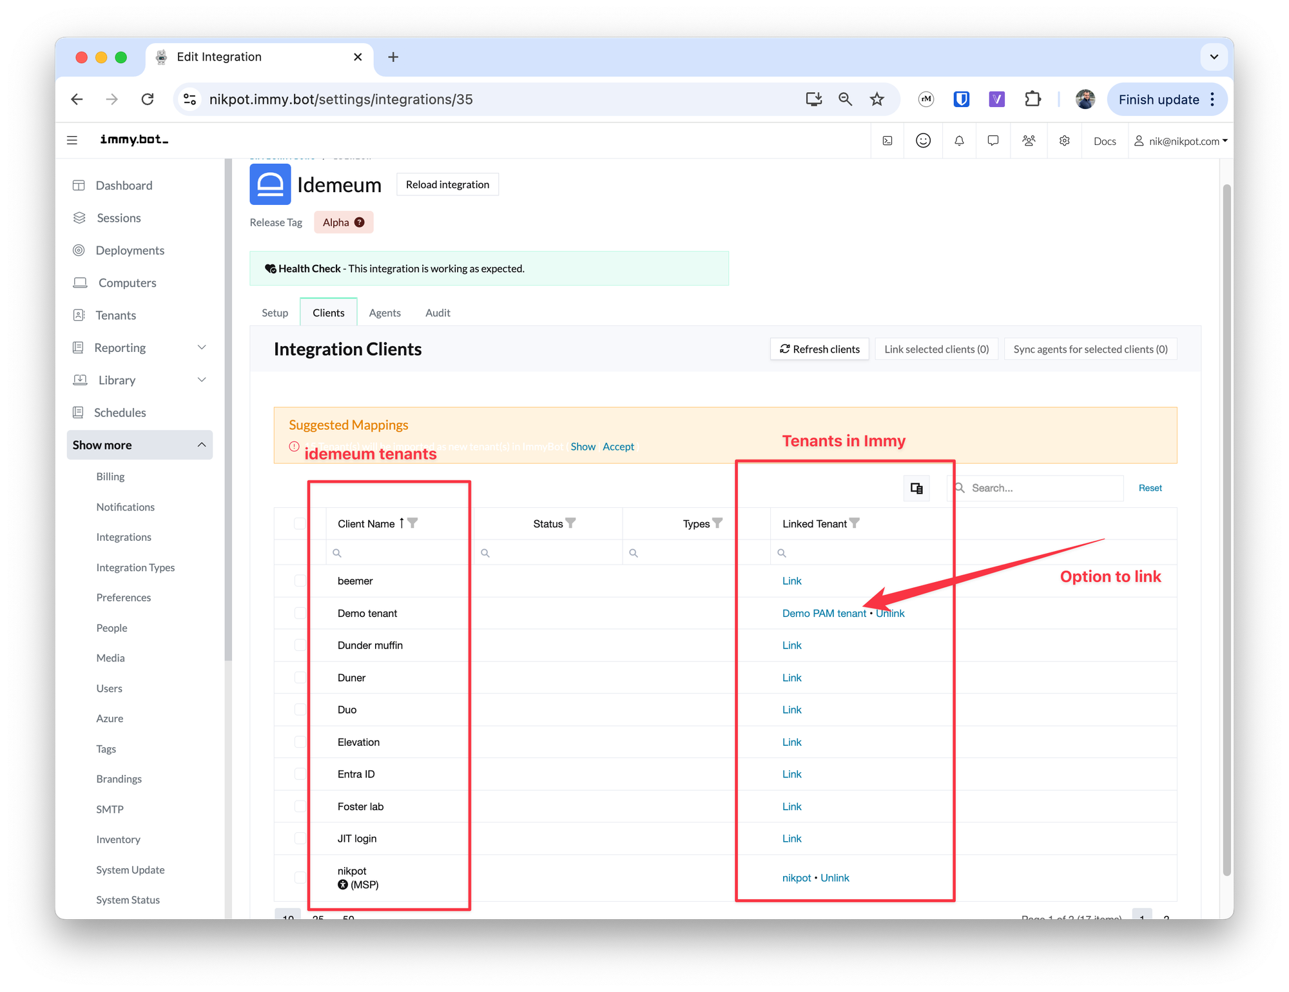Click the Types filter icon
The width and height of the screenshot is (1289, 992).
(717, 523)
